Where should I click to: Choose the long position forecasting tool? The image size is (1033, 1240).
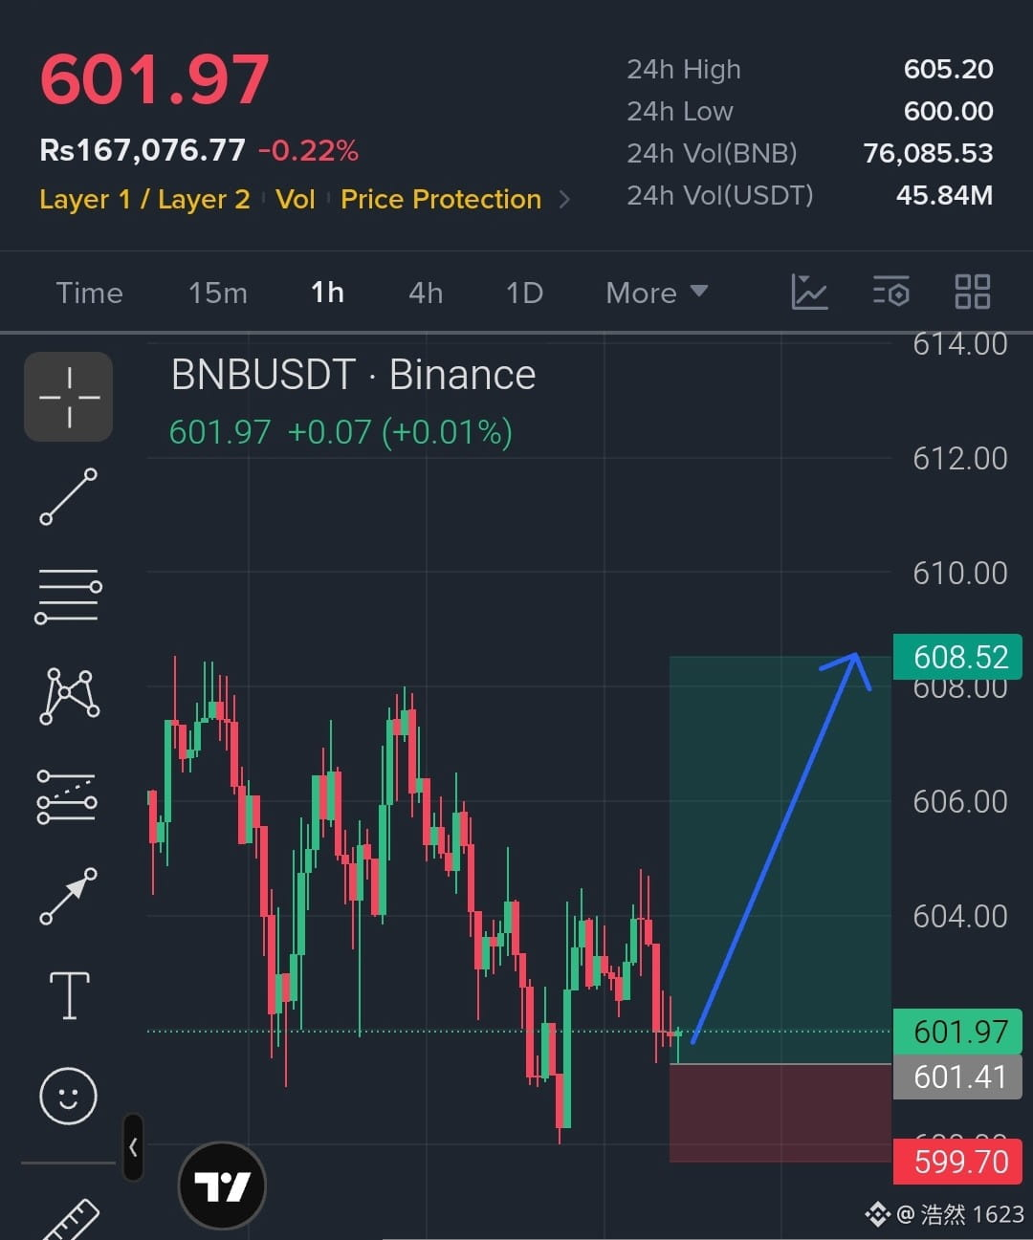pyautogui.click(x=67, y=796)
